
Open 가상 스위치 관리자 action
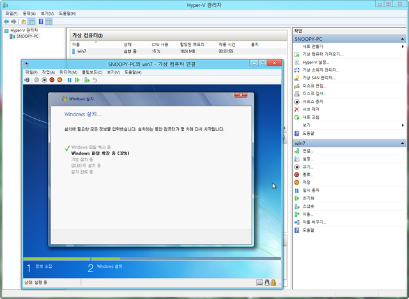coord(321,70)
